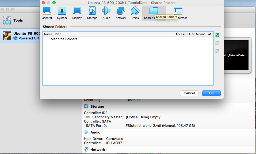Open Network settings
The height and width of the screenshot is (154, 256).
click(121, 13)
